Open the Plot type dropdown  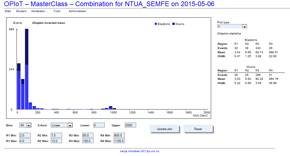pyautogui.click(x=232, y=26)
